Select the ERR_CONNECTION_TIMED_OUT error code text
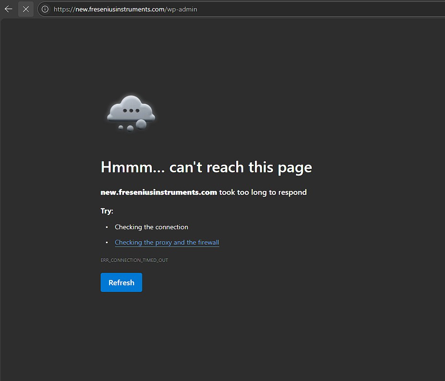Image resolution: width=445 pixels, height=381 pixels. coord(134,260)
